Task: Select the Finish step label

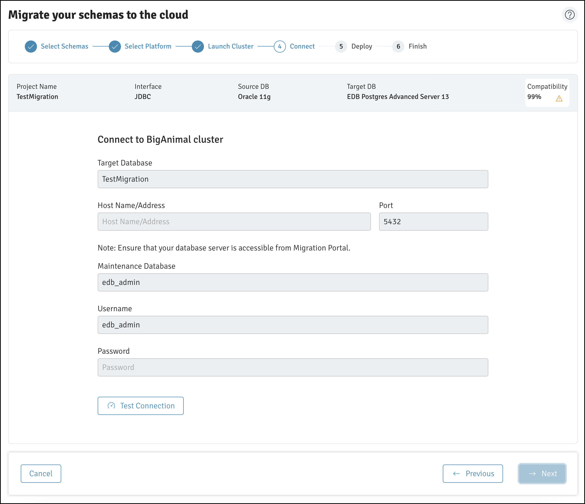Action: pyautogui.click(x=417, y=46)
